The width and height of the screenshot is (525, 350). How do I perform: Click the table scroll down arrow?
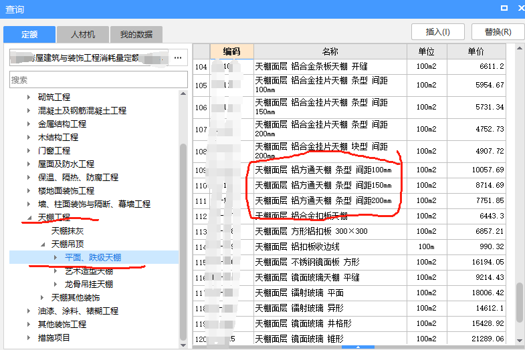520,341
